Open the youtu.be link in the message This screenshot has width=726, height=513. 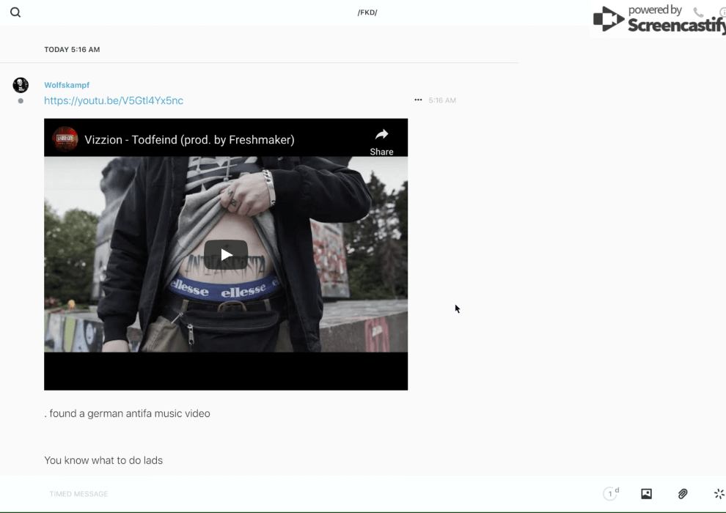(114, 101)
